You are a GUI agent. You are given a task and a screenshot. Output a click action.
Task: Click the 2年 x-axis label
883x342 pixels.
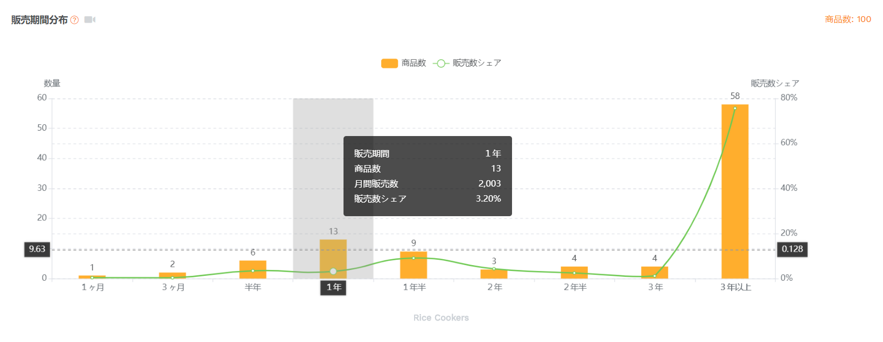coord(494,288)
